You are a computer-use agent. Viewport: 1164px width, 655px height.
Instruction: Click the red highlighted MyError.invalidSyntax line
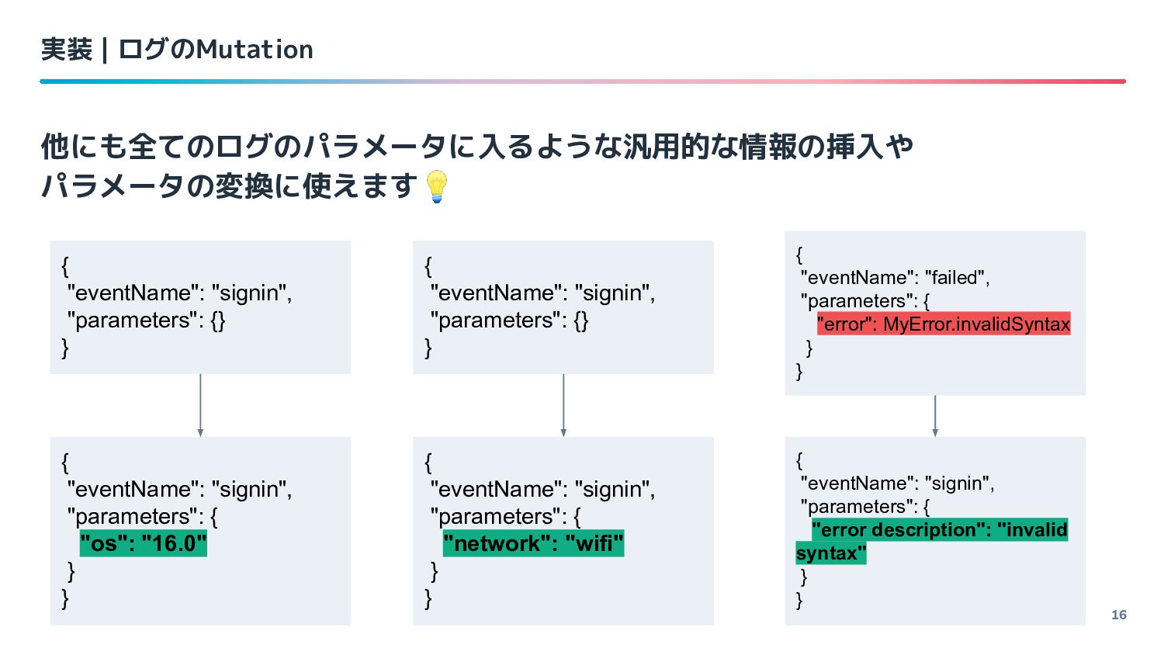(944, 324)
